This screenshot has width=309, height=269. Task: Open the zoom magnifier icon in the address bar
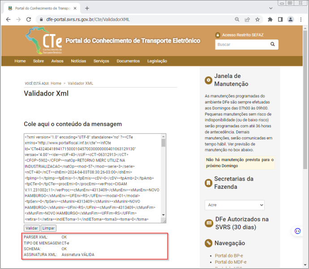click(237, 19)
